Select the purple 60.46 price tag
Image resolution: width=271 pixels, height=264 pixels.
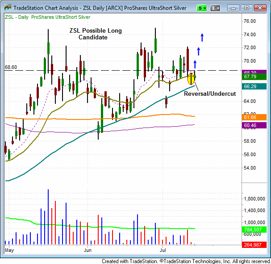click(x=256, y=126)
